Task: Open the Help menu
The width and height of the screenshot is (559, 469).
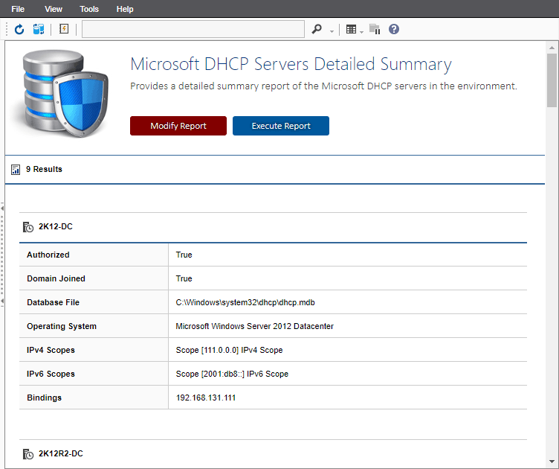Action: click(125, 9)
